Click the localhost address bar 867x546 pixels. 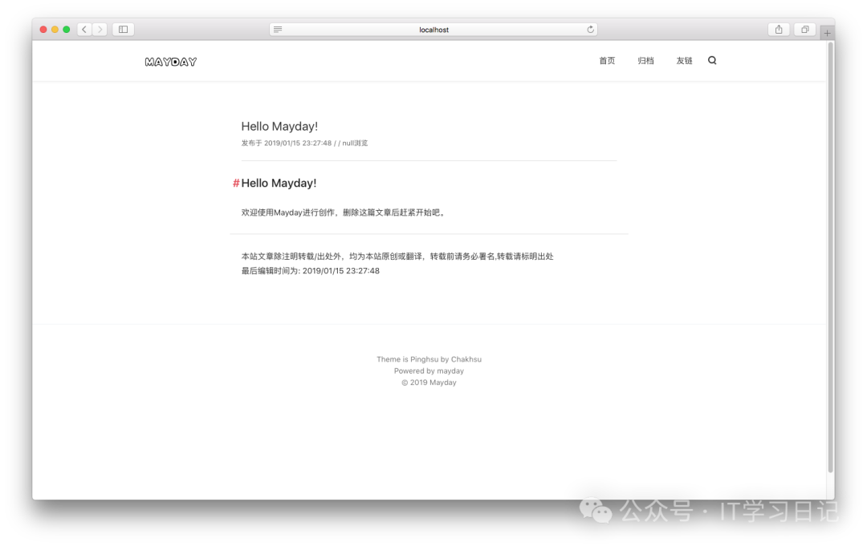click(x=433, y=30)
